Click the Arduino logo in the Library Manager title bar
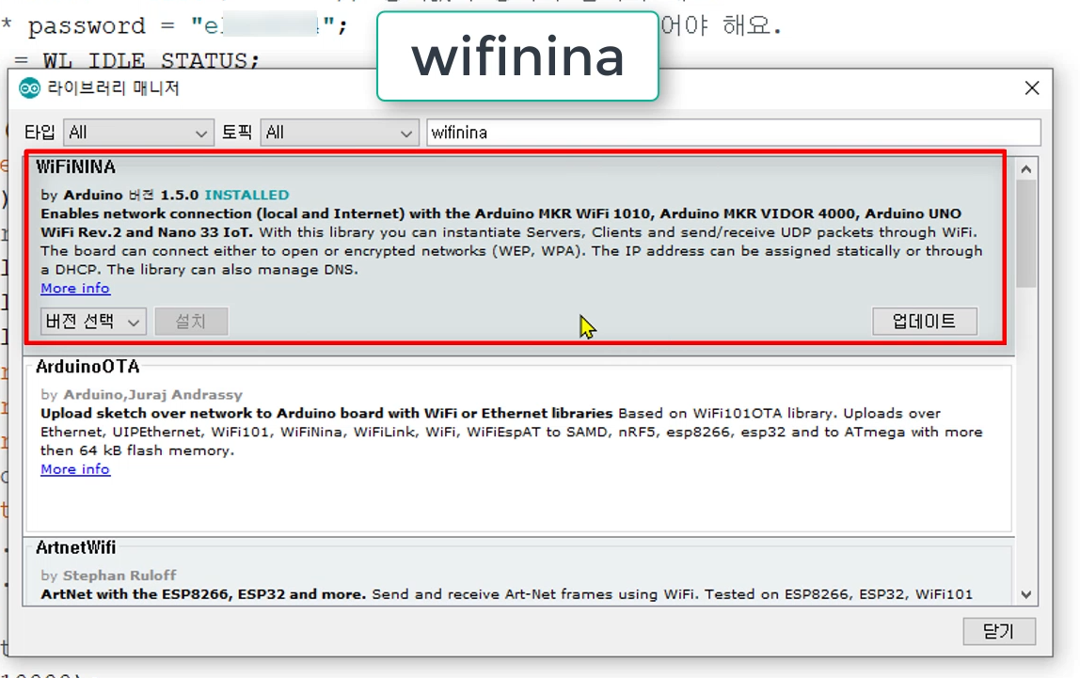Image resolution: width=1080 pixels, height=678 pixels. click(x=29, y=88)
